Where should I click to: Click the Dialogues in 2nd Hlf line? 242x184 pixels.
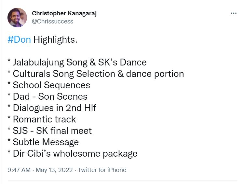click(54, 108)
